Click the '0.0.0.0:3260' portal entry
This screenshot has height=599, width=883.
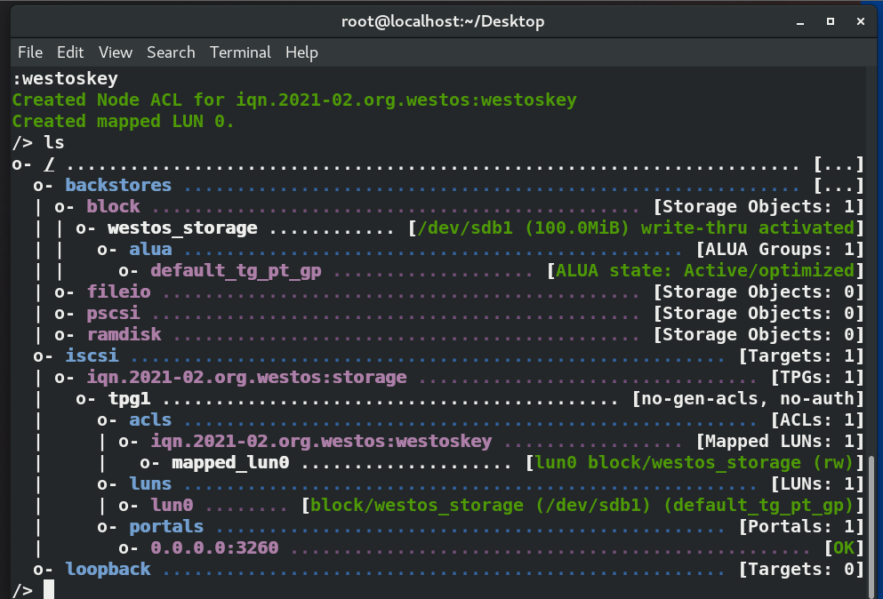214,548
